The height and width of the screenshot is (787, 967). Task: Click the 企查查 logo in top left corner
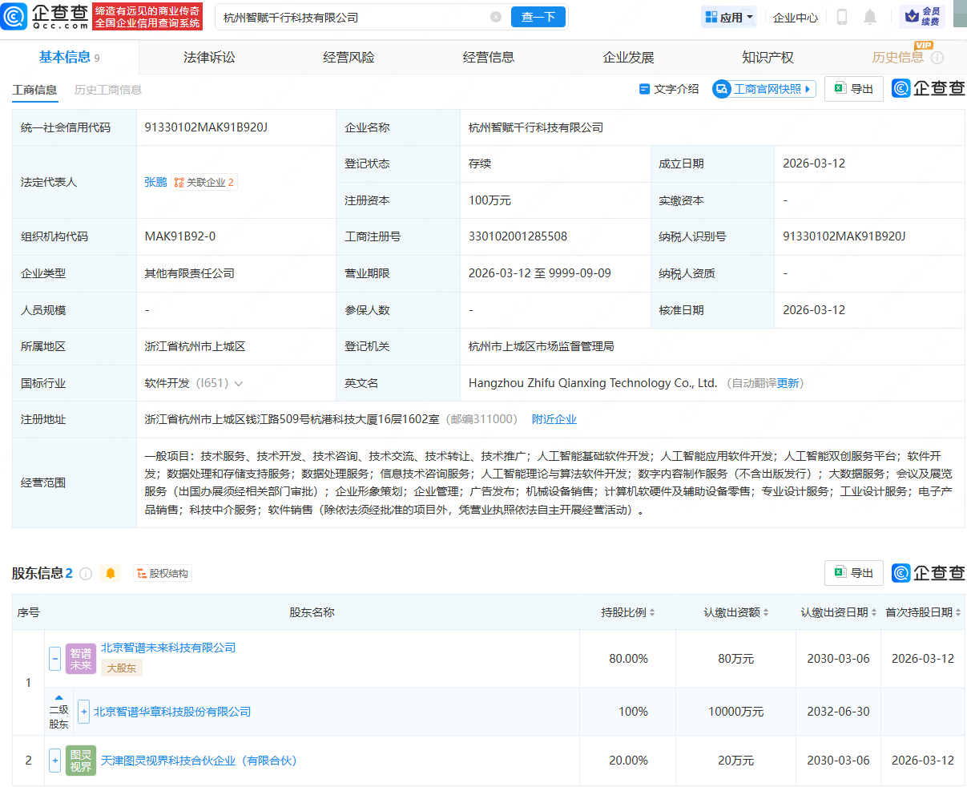pos(46,17)
